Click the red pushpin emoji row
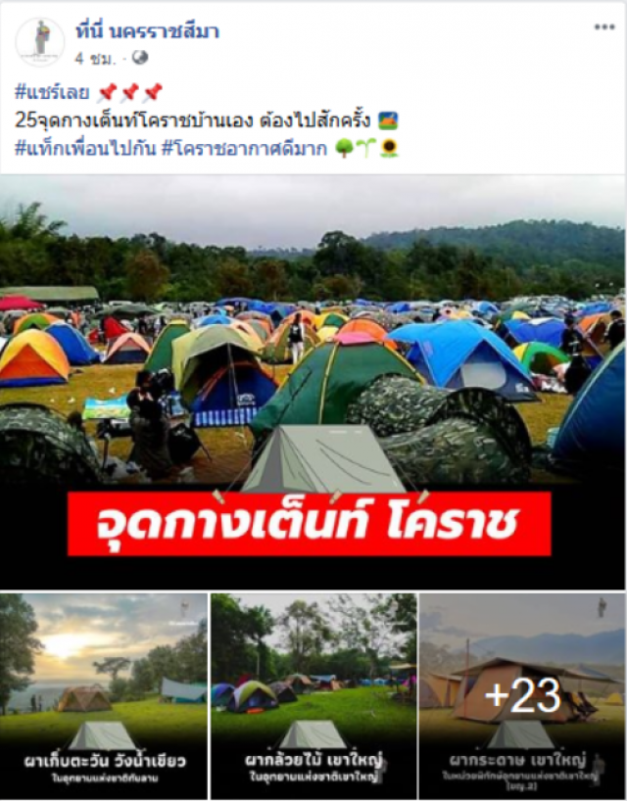 [129, 92]
